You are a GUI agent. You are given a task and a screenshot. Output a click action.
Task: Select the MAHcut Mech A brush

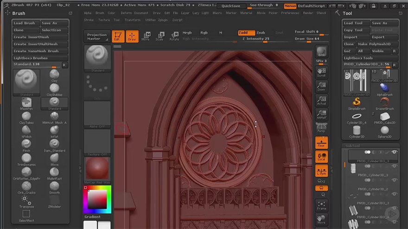coord(54,118)
